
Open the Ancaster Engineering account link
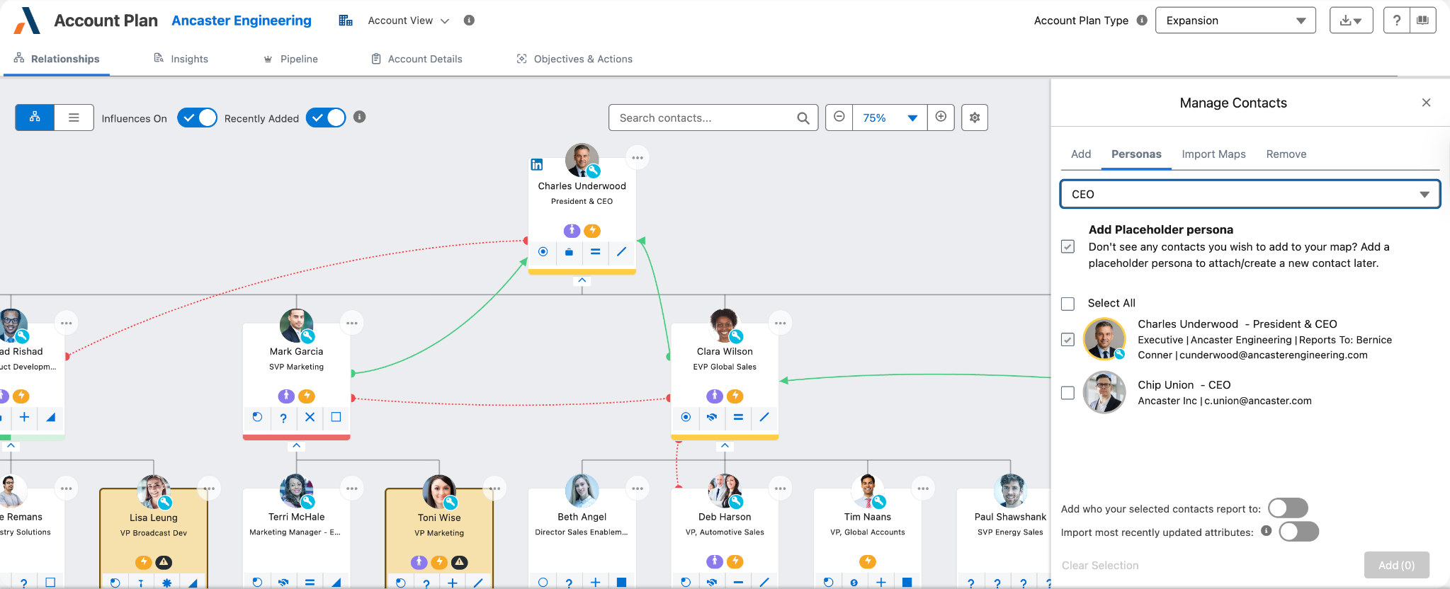(242, 21)
